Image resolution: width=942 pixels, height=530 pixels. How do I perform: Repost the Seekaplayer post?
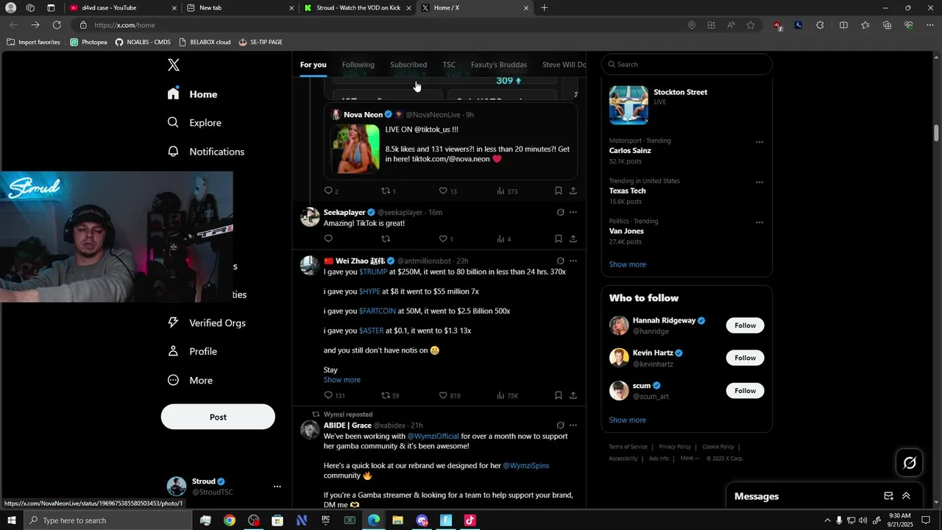pyautogui.click(x=386, y=239)
